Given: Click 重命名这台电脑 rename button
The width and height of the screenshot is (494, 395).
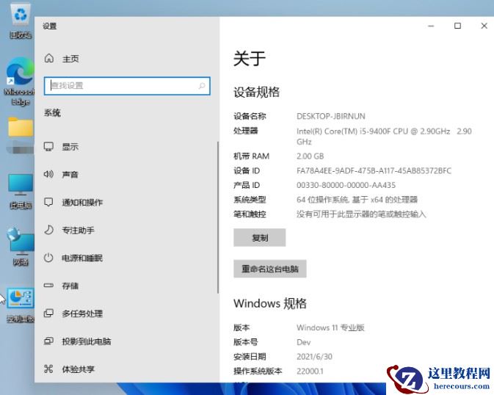Looking at the screenshot, I should [x=270, y=269].
